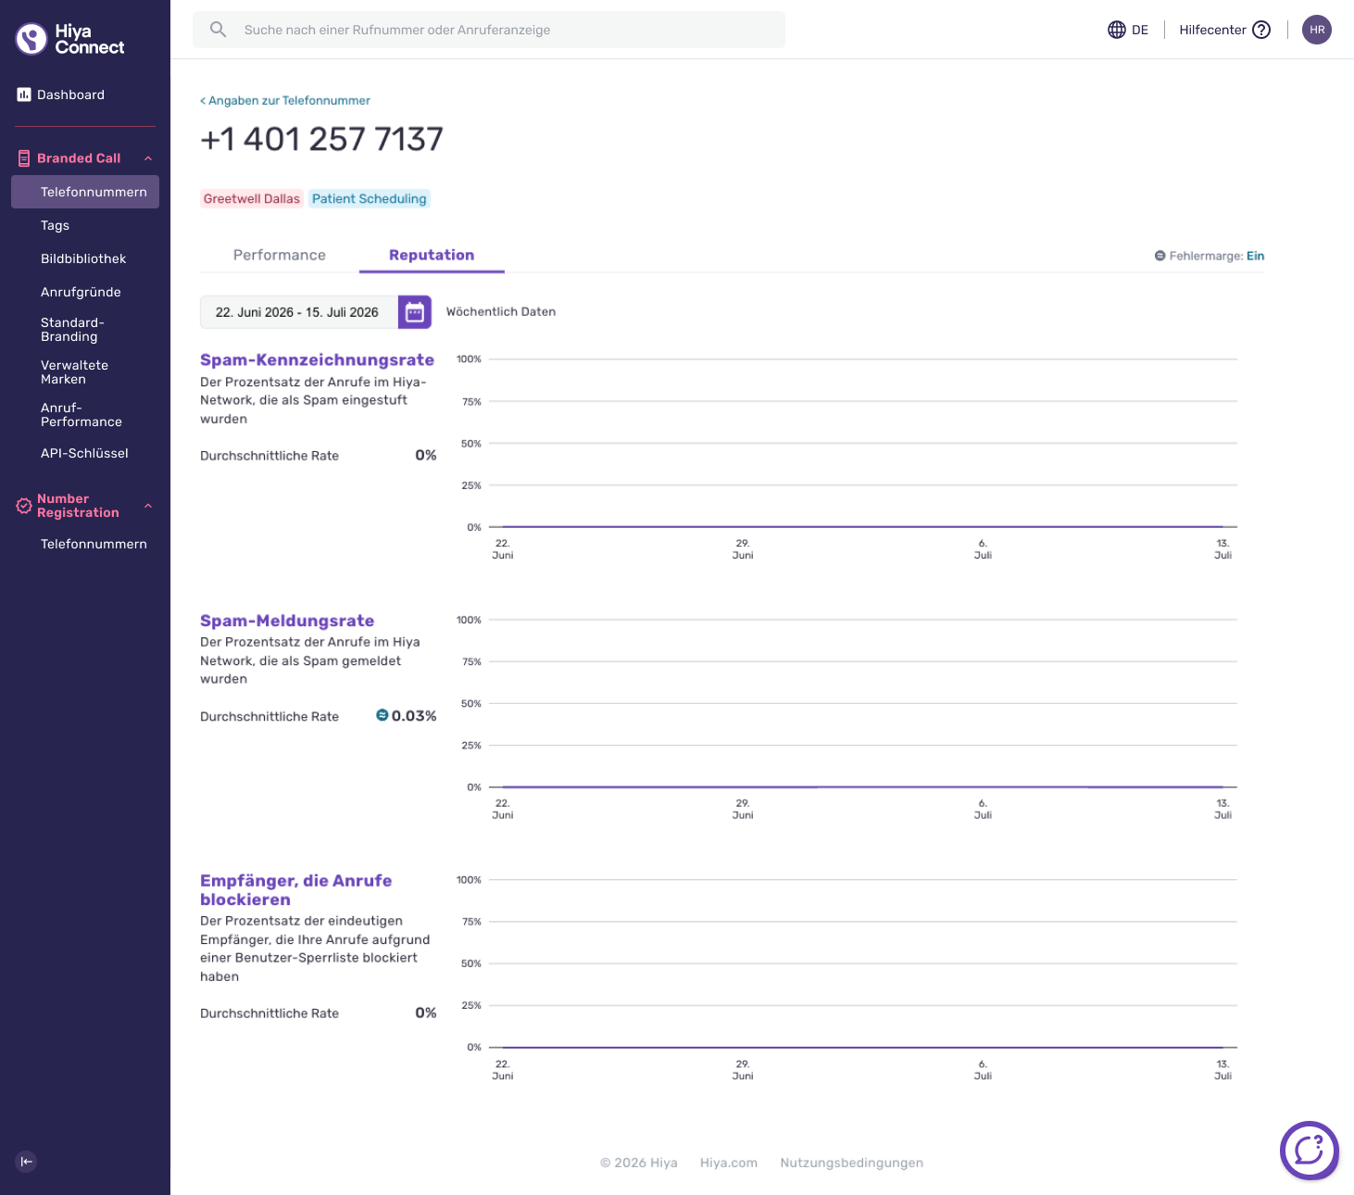
Task: Click the date range field 22. Juni 2026
Action: click(x=298, y=312)
